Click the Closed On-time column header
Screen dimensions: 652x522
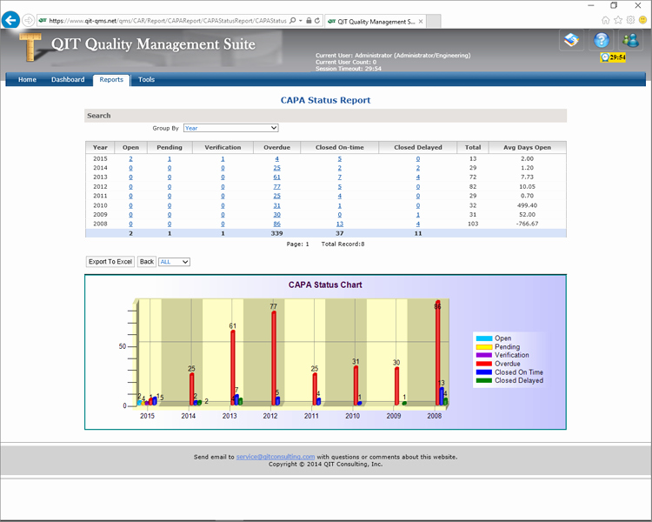click(339, 147)
